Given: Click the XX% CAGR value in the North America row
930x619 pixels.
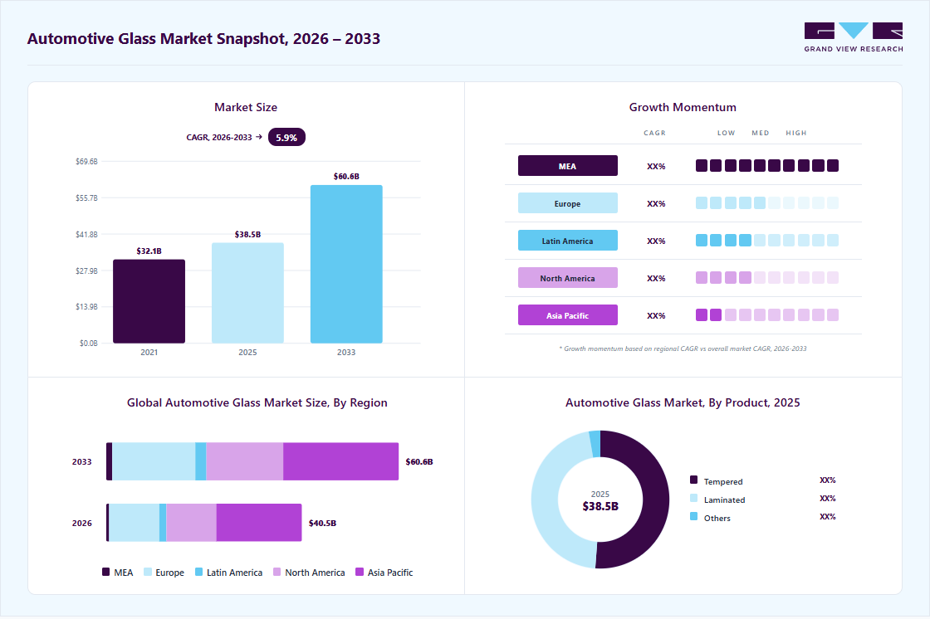Looking at the screenshot, I should [656, 279].
